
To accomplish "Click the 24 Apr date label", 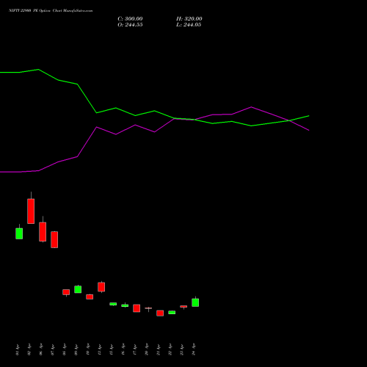I will click(x=194, y=349).
